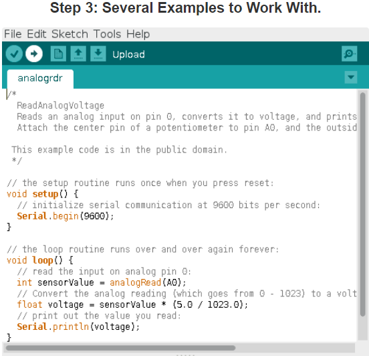The width and height of the screenshot is (369, 356).
Task: Click the 'Reads an analog input on pin 0' line
Action: click(x=187, y=116)
